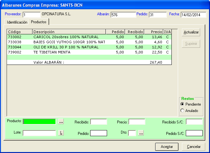Click the price value 13,46

tap(157, 37)
